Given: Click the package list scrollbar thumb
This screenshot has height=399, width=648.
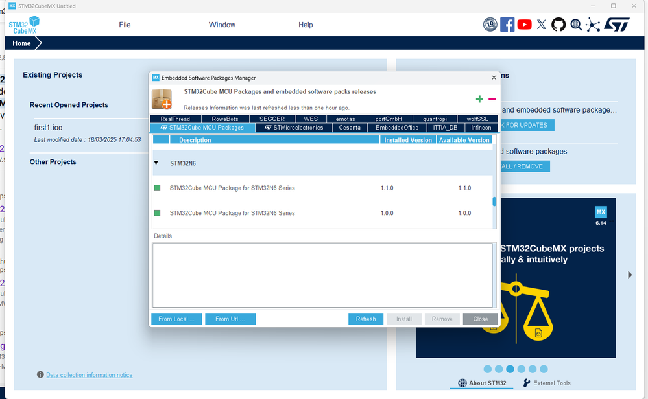Looking at the screenshot, I should (x=494, y=201).
